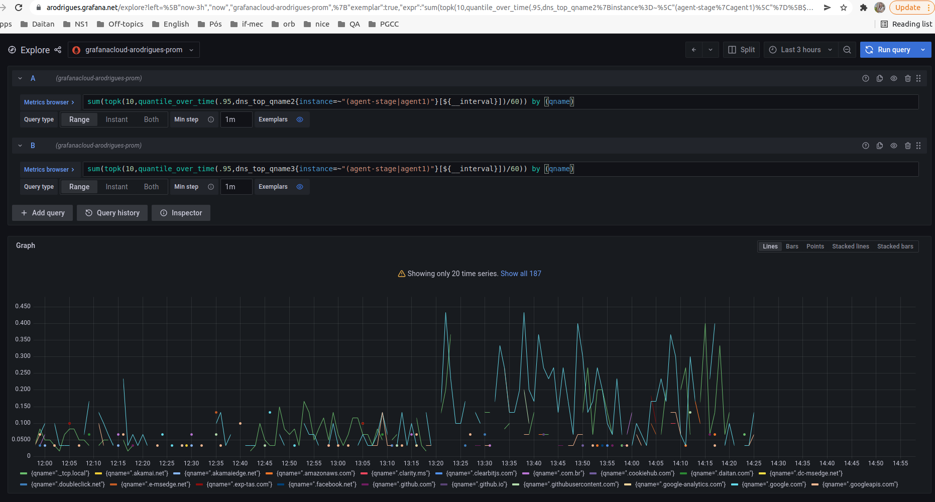Click the green color swatch for .daitan.com series
This screenshot has width=935, height=502.
click(x=683, y=473)
